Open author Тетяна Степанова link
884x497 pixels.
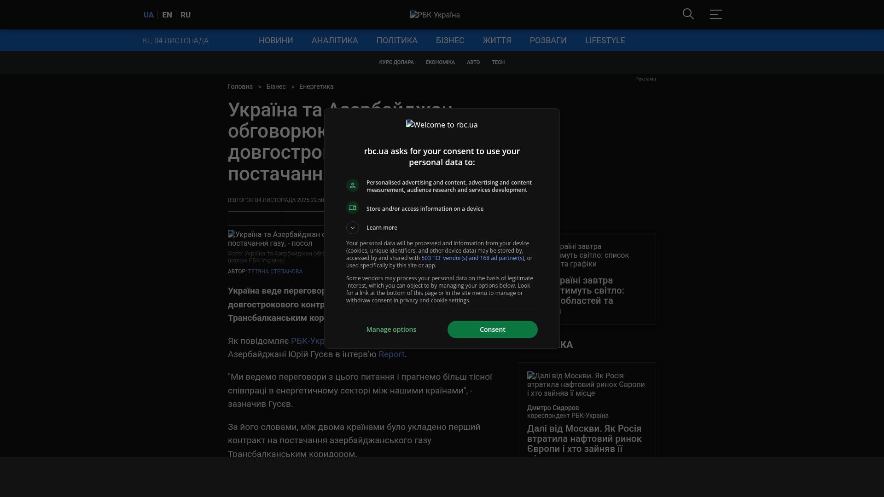click(x=275, y=272)
